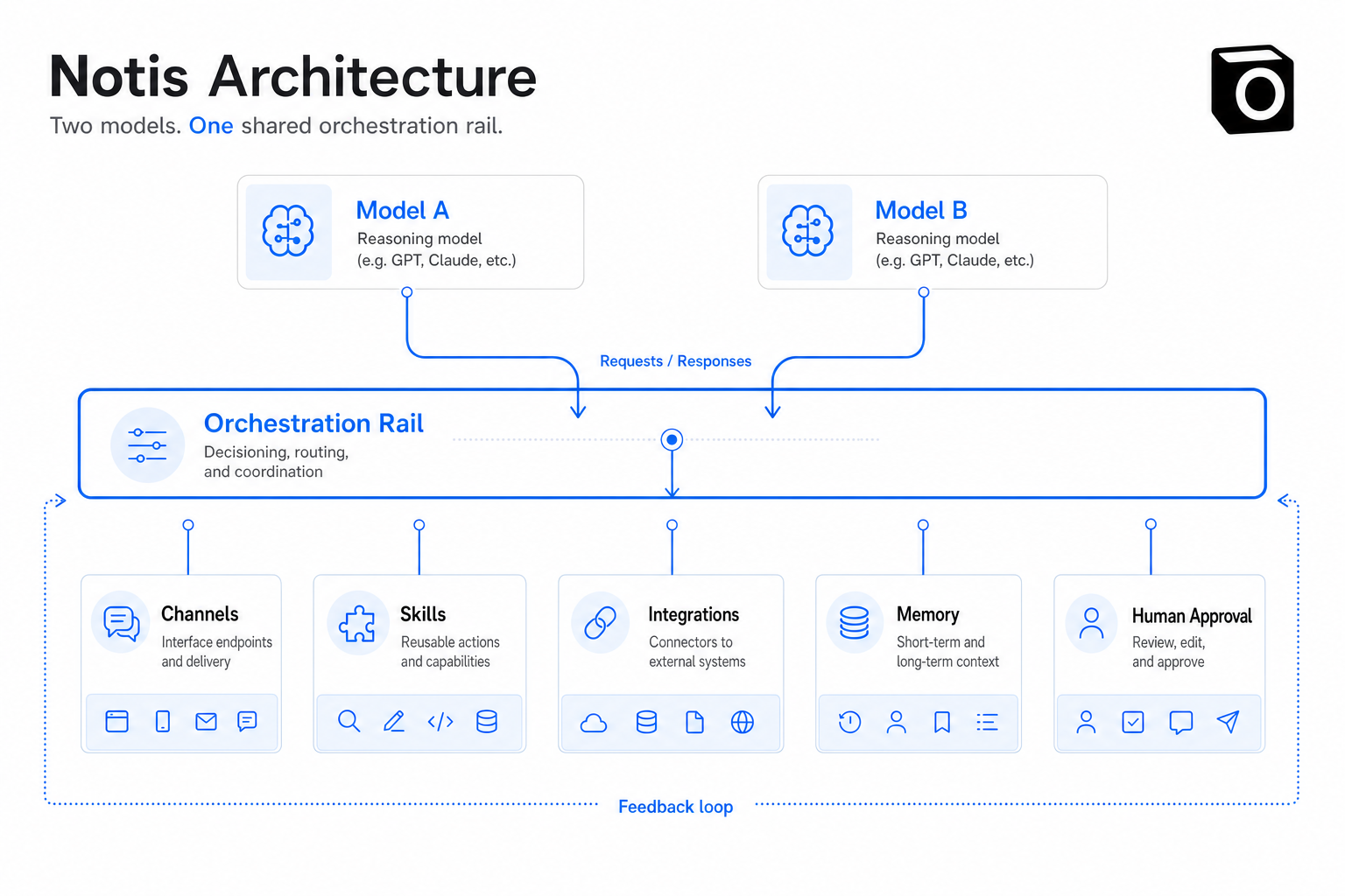Viewport: 1345px width, 896px height.
Task: Click 'Connectors to external systems' description
Action: [x=697, y=652]
